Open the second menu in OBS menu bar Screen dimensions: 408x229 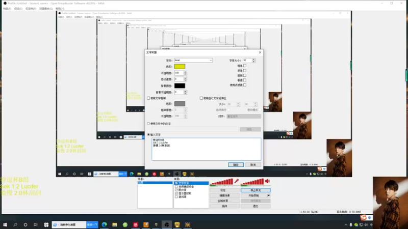[x=18, y=9]
